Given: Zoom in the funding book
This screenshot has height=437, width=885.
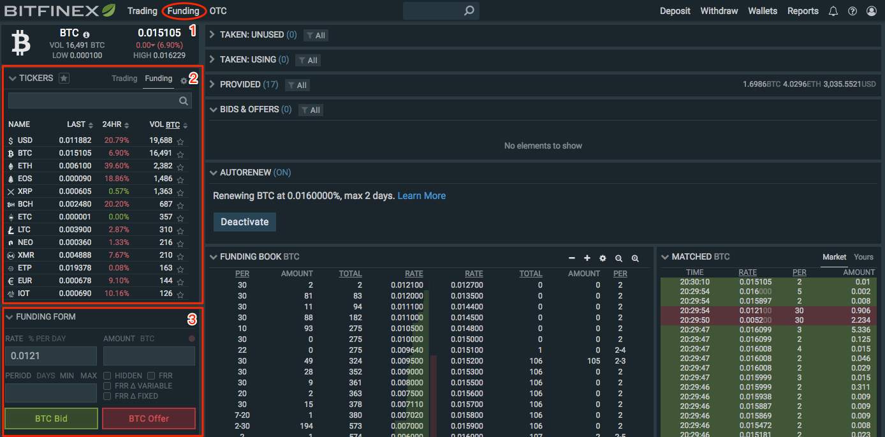Looking at the screenshot, I should pyautogui.click(x=635, y=258).
